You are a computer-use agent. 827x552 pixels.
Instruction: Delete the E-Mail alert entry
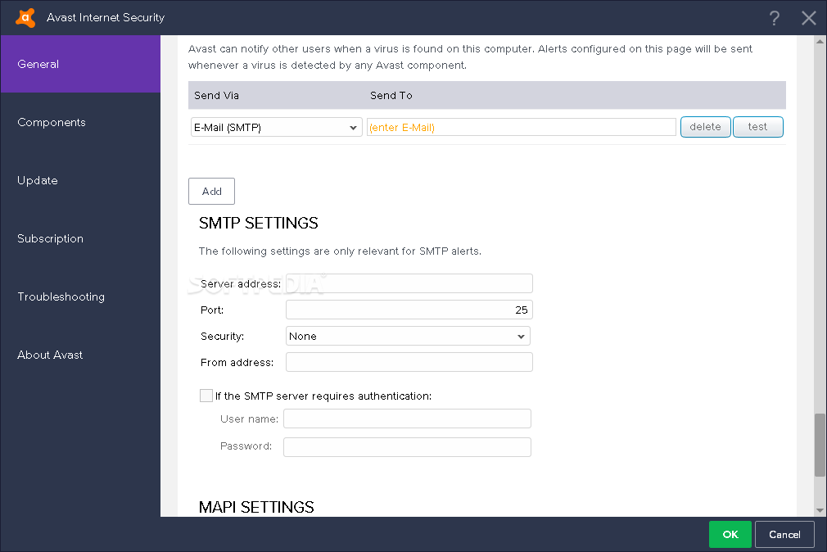coord(705,127)
